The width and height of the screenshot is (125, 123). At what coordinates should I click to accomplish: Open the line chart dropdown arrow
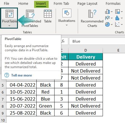point(112,18)
